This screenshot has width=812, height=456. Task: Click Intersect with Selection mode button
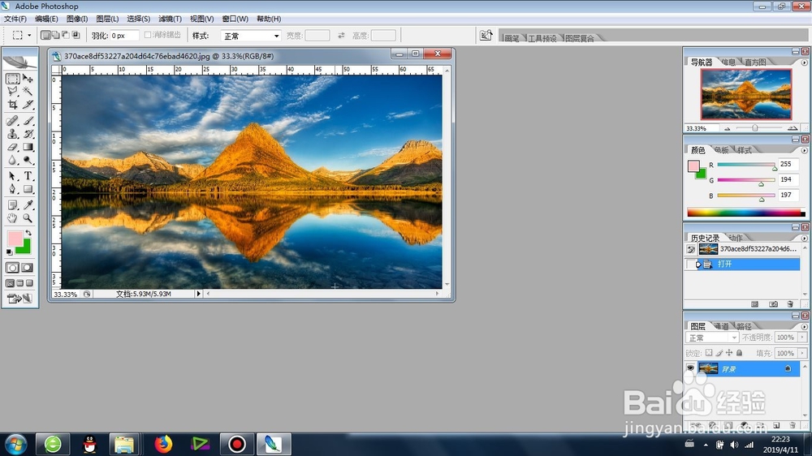click(76, 35)
